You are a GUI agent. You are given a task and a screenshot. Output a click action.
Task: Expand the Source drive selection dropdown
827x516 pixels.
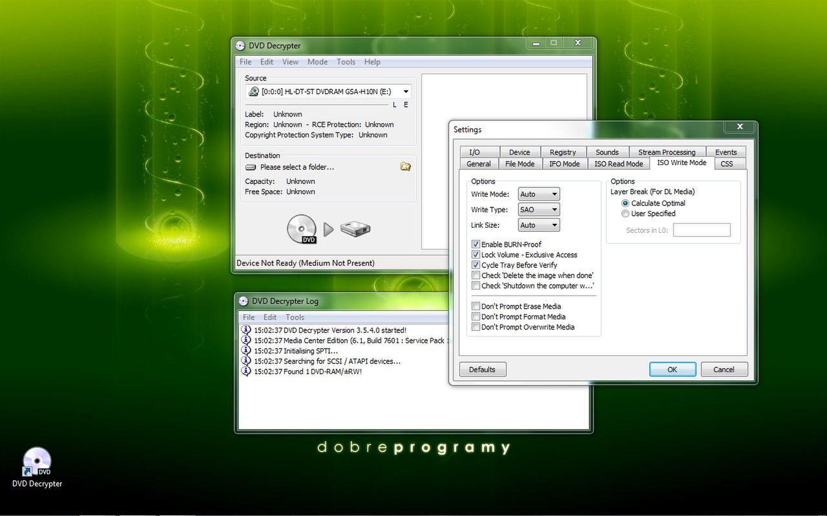[x=406, y=92]
